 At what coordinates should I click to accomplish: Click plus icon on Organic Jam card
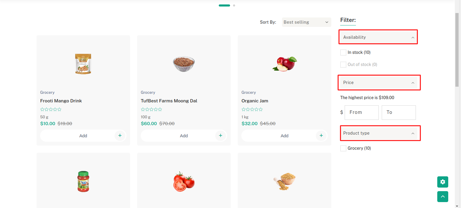[x=321, y=136]
